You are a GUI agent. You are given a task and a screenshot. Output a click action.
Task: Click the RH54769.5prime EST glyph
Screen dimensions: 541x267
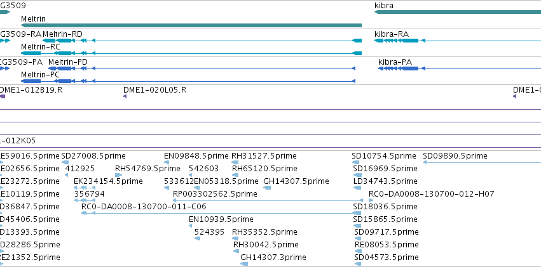(119, 175)
